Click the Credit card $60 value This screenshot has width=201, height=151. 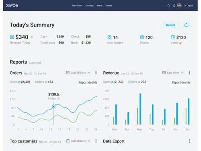[x=61, y=43]
